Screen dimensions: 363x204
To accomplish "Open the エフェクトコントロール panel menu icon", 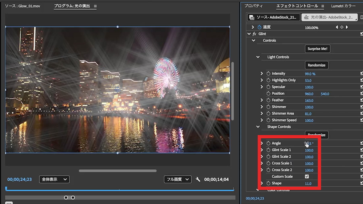I will click(x=323, y=6).
